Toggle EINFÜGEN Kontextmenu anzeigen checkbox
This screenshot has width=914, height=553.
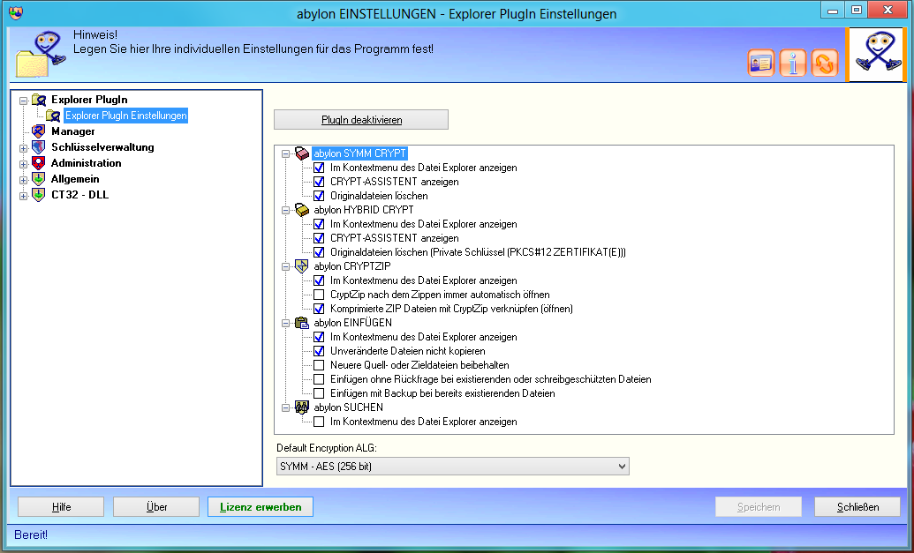[x=319, y=337]
